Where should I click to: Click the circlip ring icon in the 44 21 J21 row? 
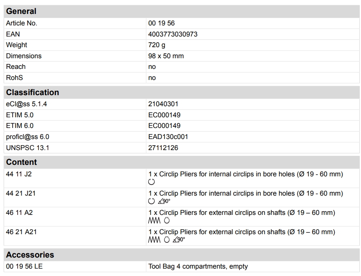151,201
